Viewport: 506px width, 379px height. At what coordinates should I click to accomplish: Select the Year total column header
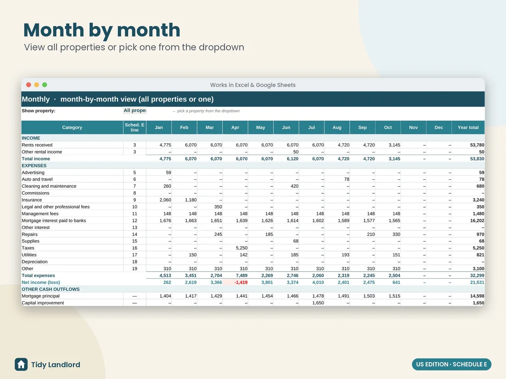click(x=468, y=128)
